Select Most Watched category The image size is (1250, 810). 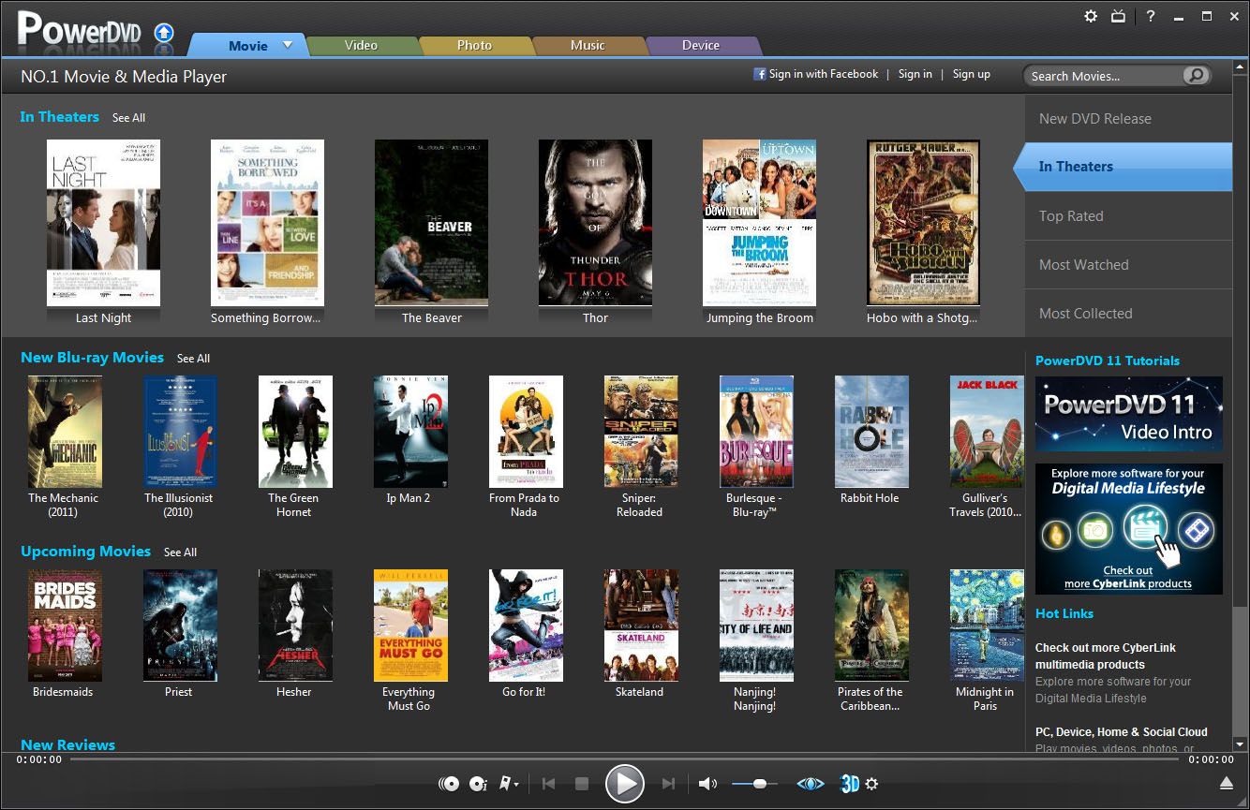(1128, 264)
